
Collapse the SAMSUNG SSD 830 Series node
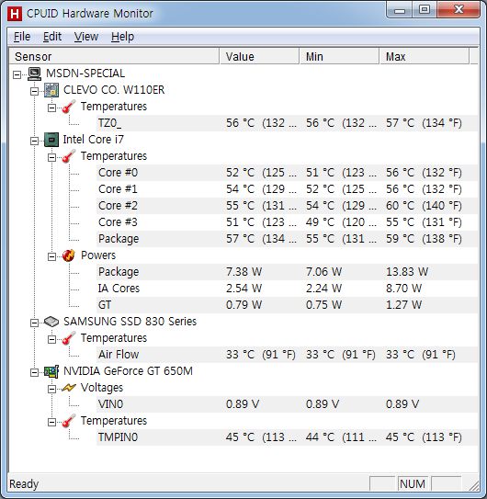tap(34, 323)
